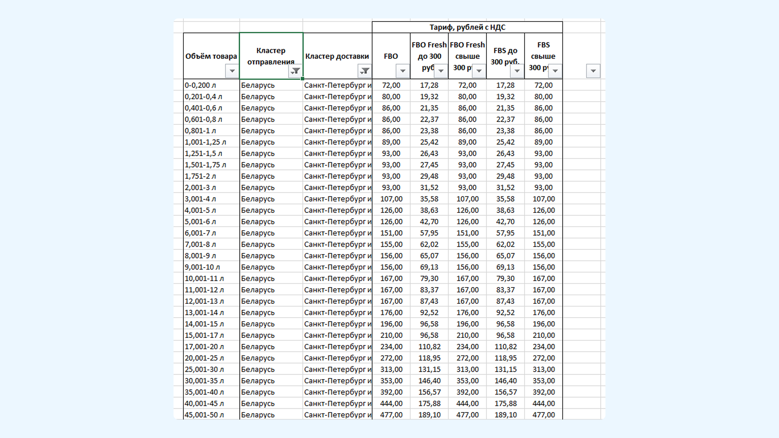Select the Беларусь cell in row 10,001-11 л
Screen dimensions: 779x438
click(271, 278)
